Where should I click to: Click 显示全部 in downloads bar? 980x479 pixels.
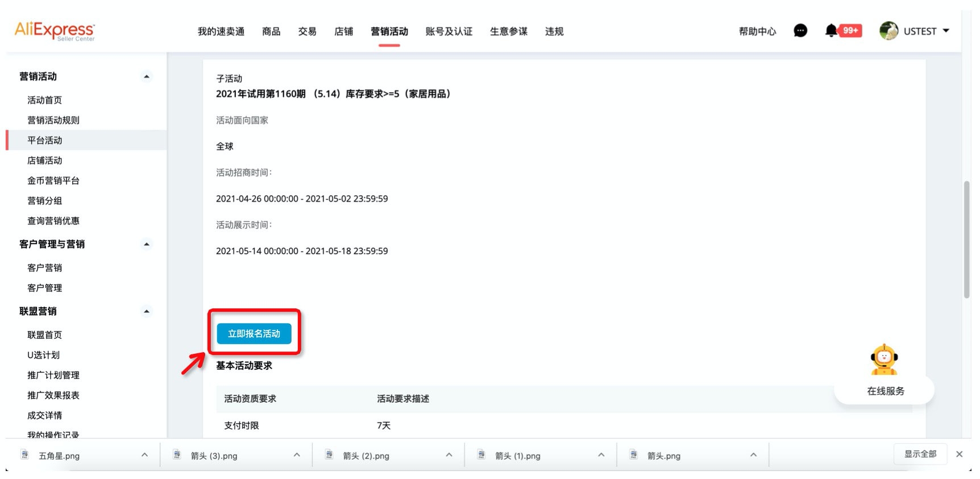(920, 454)
